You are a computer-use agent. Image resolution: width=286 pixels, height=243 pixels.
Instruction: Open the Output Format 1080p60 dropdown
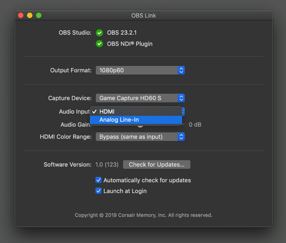[140, 70]
